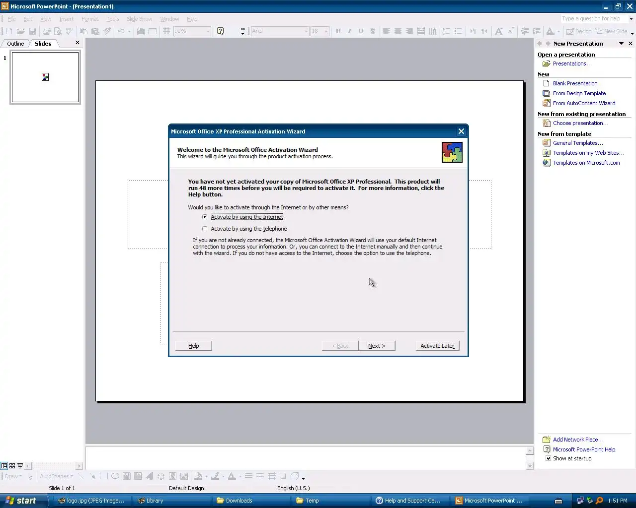The width and height of the screenshot is (636, 508).
Task: Click the Italic formatting icon
Action: [x=349, y=31]
